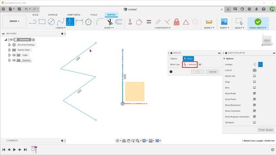The width and height of the screenshot is (276, 155).
Task: Click the highlighted Mirror tool icon
Action: point(70,22)
